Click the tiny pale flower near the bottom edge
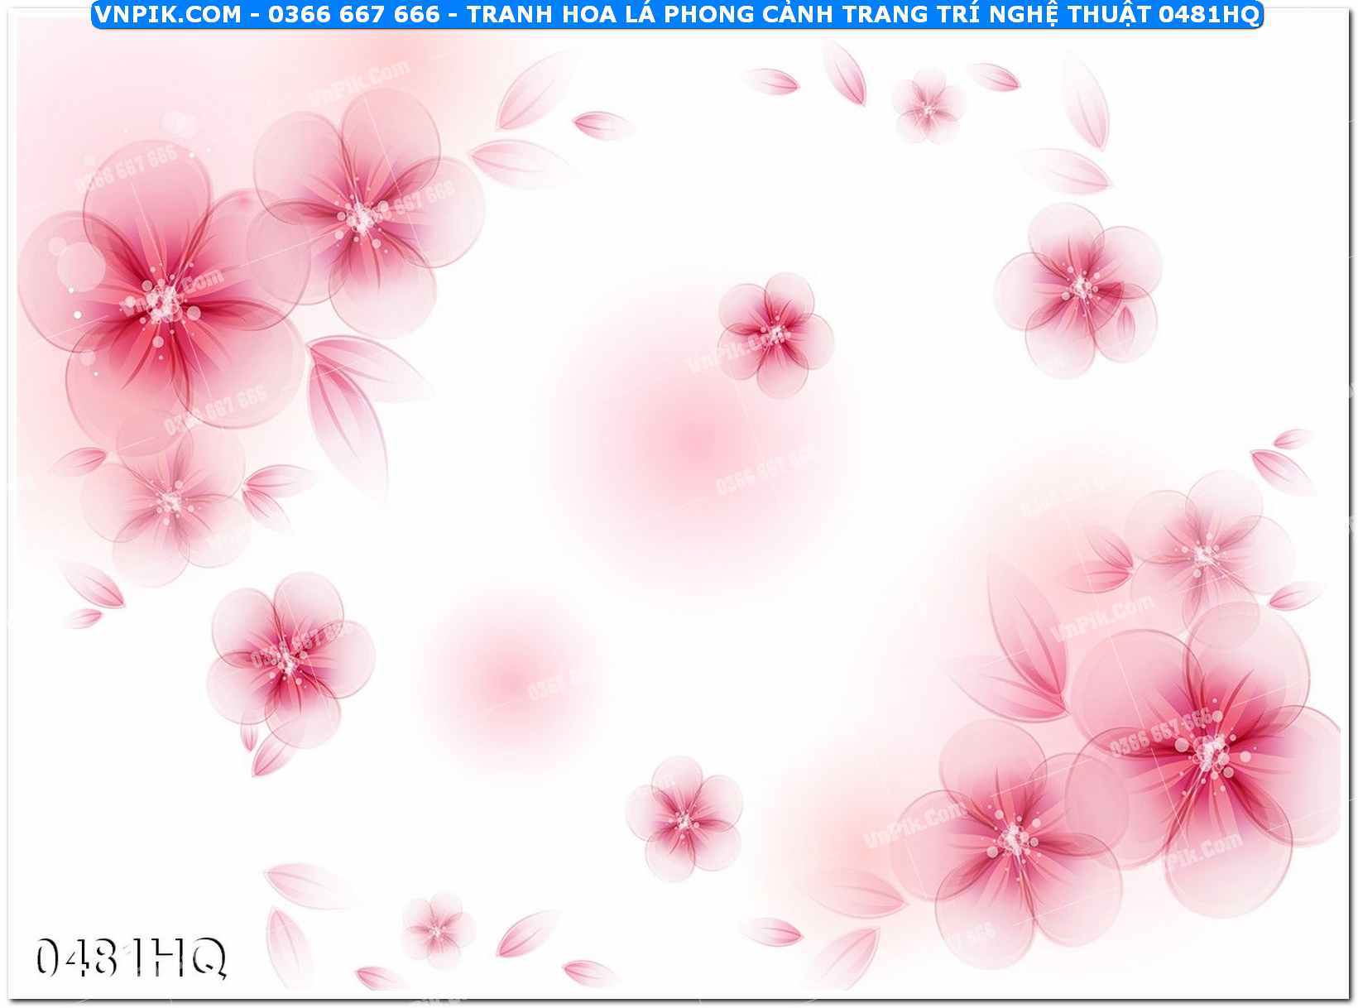1358x1008 pixels. point(436,930)
